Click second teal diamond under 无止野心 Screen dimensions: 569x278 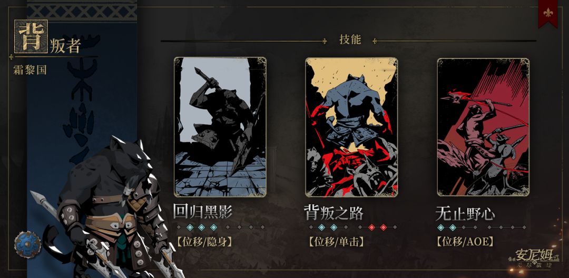[453, 227]
